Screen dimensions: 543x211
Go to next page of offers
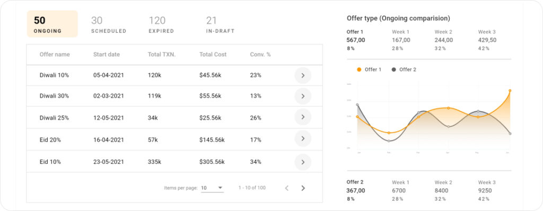[303, 188]
